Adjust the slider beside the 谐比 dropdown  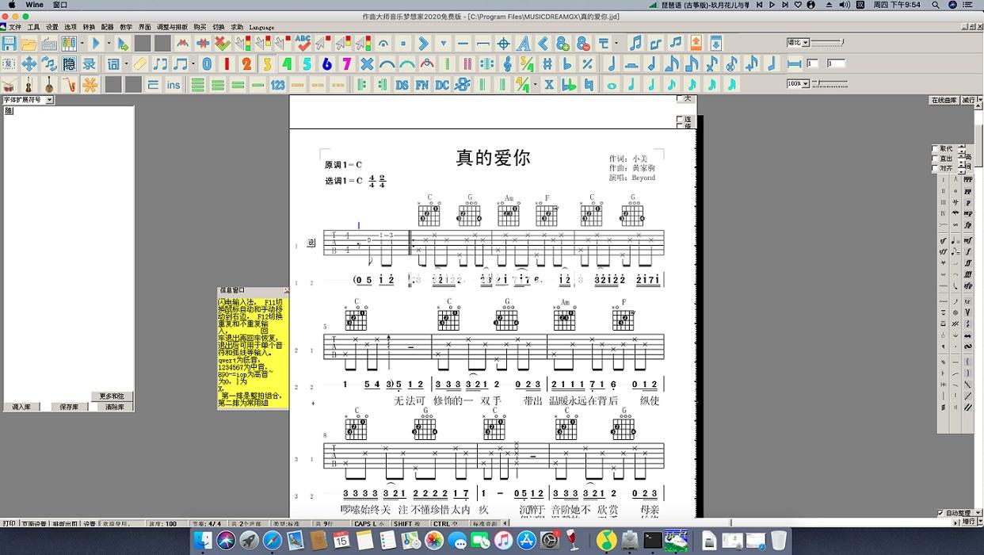coord(827,42)
